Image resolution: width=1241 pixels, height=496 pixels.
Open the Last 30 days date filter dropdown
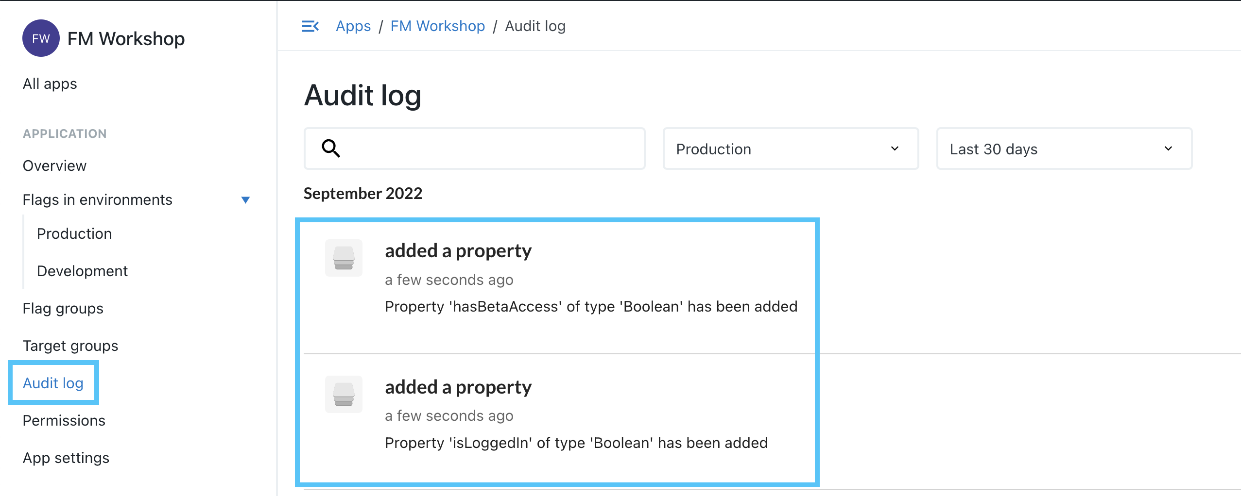[1063, 149]
